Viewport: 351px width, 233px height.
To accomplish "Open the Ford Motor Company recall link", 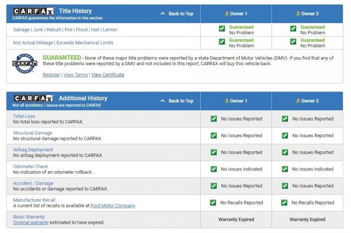I will pyautogui.click(x=114, y=206).
